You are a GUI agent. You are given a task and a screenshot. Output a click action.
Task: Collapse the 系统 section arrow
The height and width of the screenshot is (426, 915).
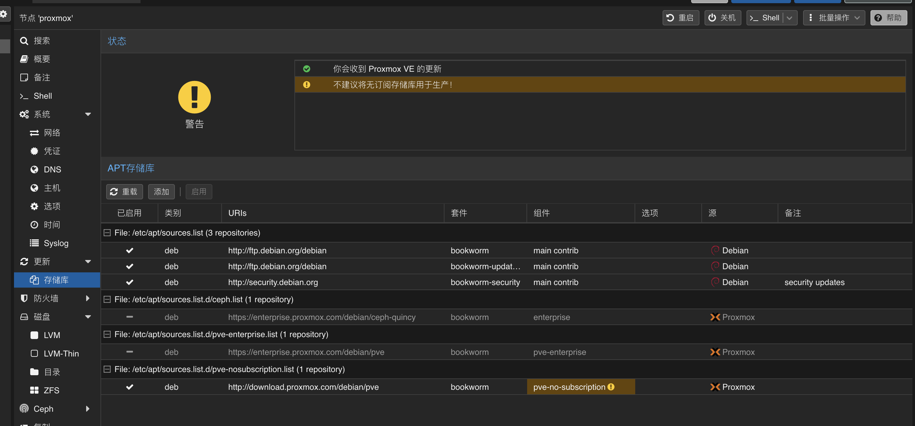[x=88, y=114]
